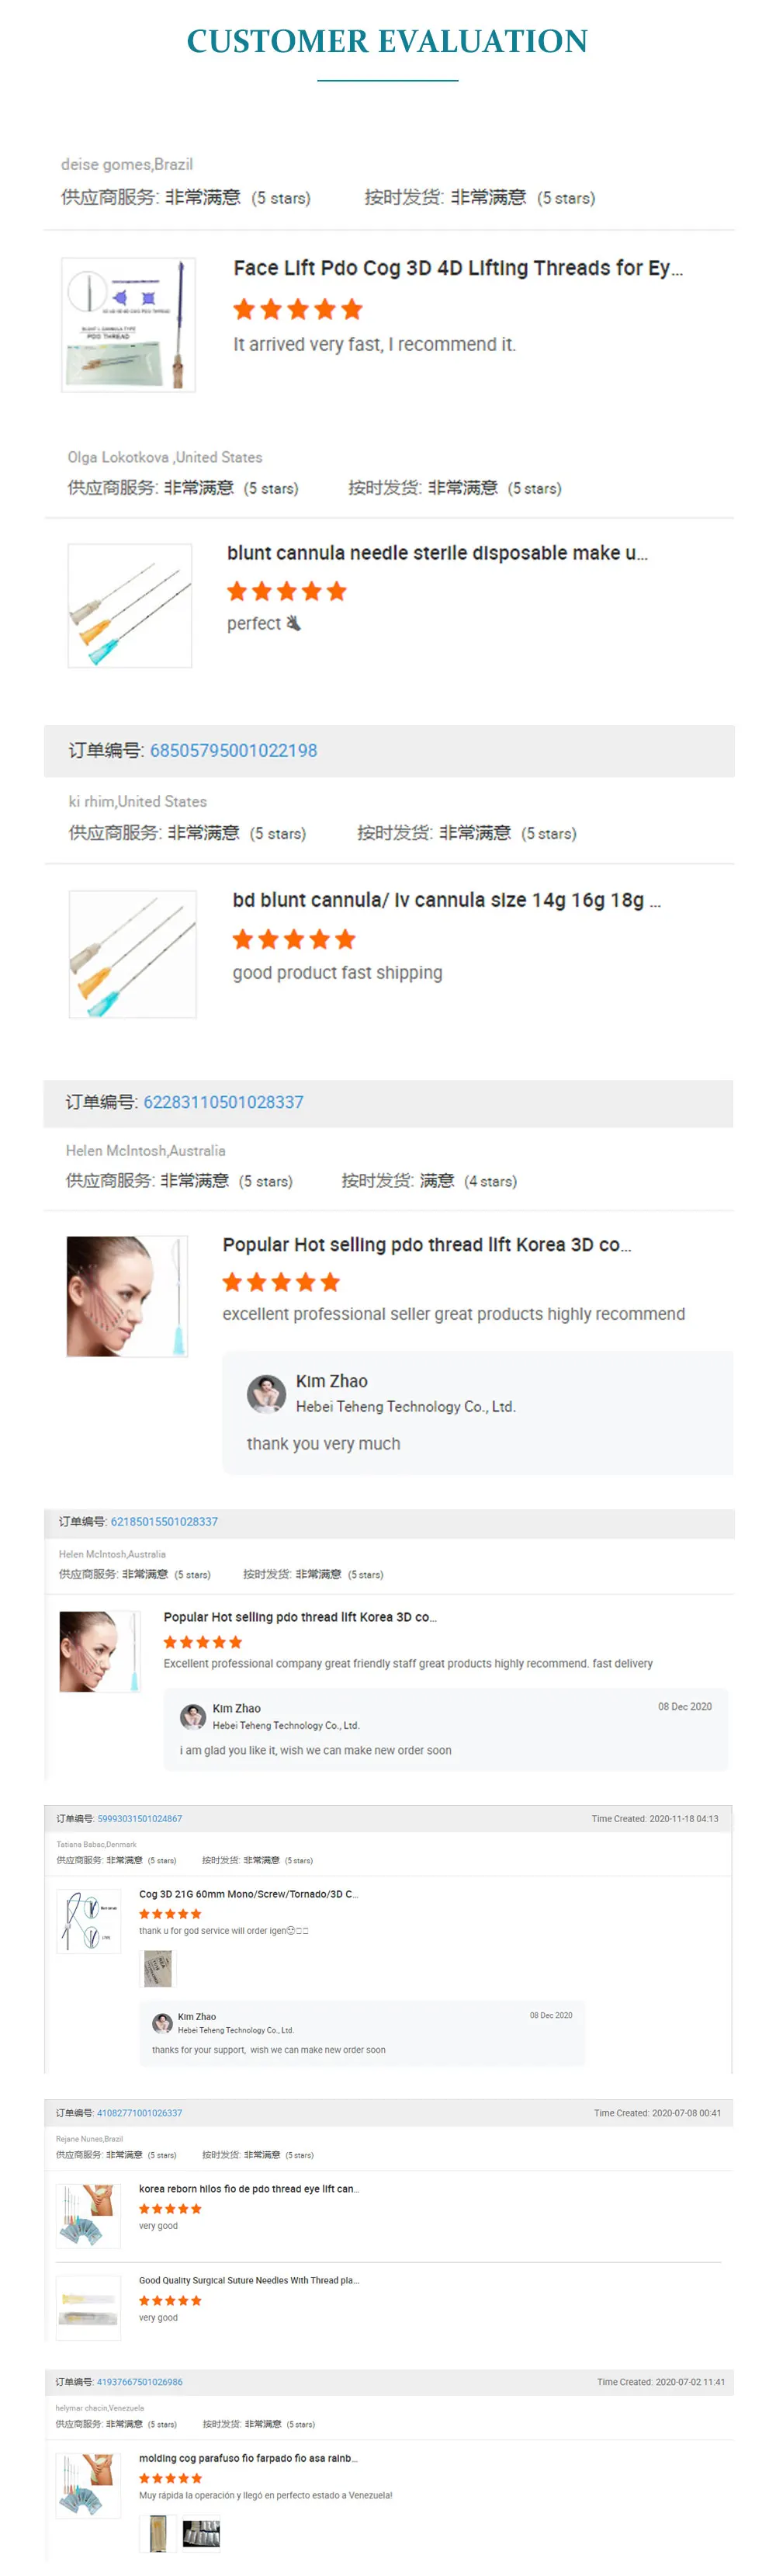This screenshot has width=776, height=2576.
Task: Click five-star rating under bd blunt cannula
Action: pyautogui.click(x=293, y=939)
